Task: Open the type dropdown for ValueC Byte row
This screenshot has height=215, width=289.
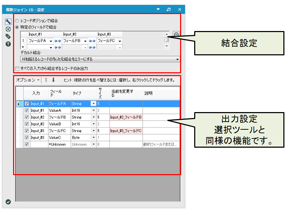Action: [x=93, y=137]
